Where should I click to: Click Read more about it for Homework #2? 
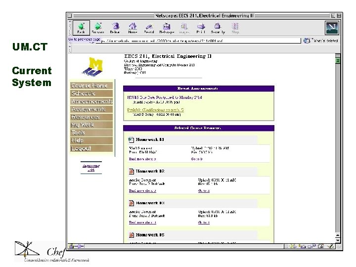click(142, 191)
